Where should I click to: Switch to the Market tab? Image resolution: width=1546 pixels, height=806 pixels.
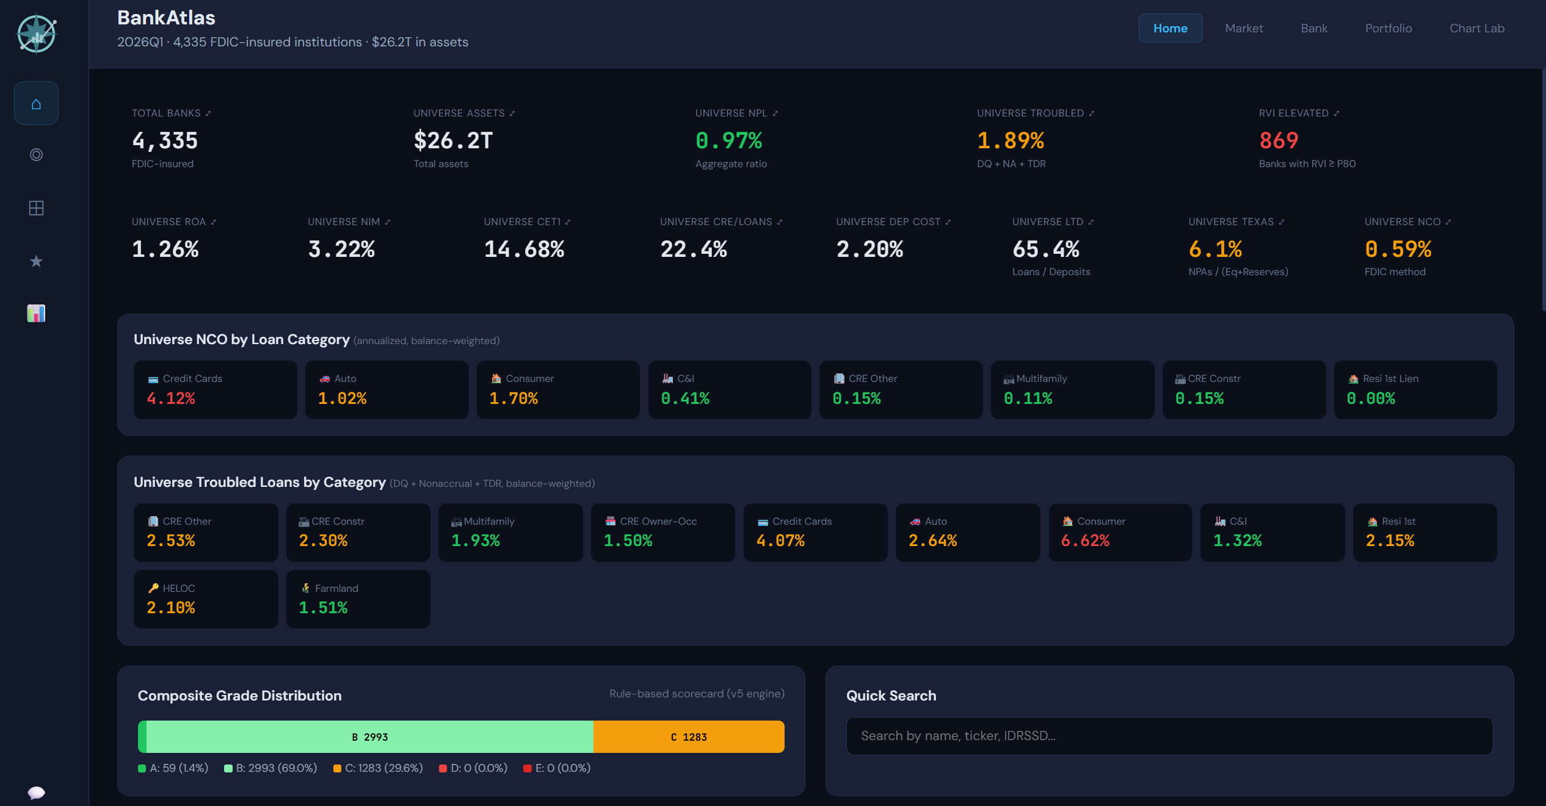pos(1244,28)
